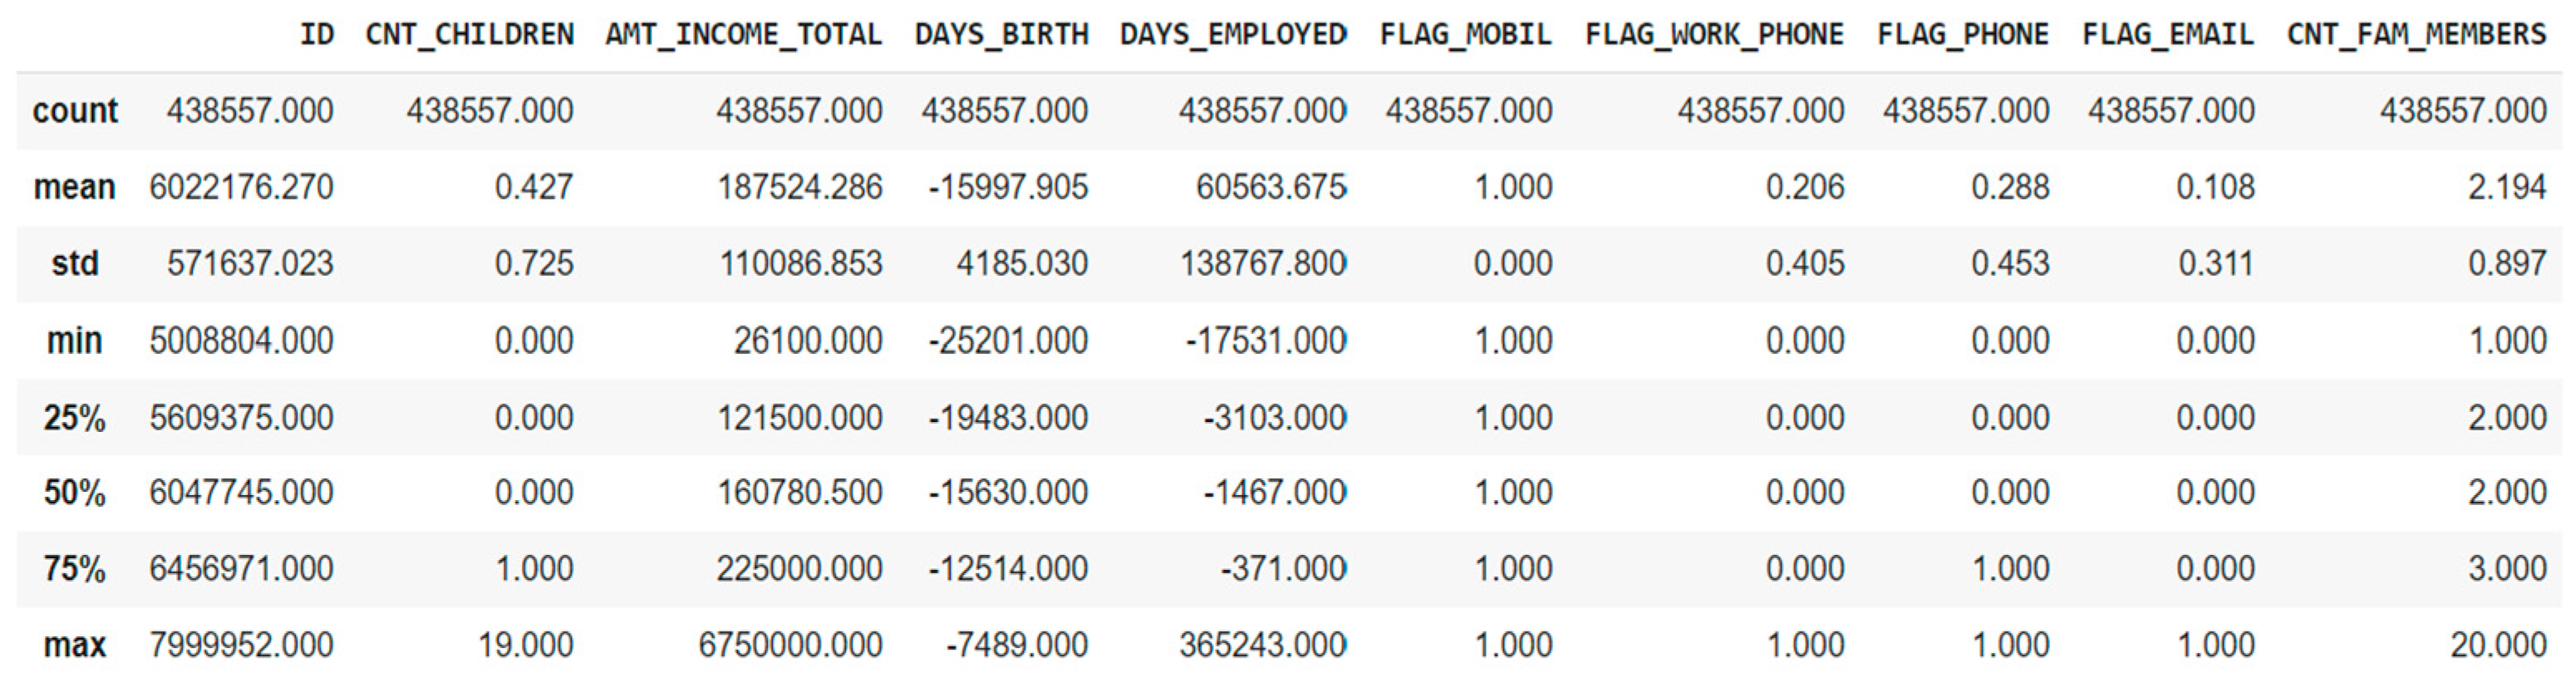Select the mean DAYS_EMPLOYED value 60563.675
This screenshot has height=677, width=2576.
[1271, 187]
